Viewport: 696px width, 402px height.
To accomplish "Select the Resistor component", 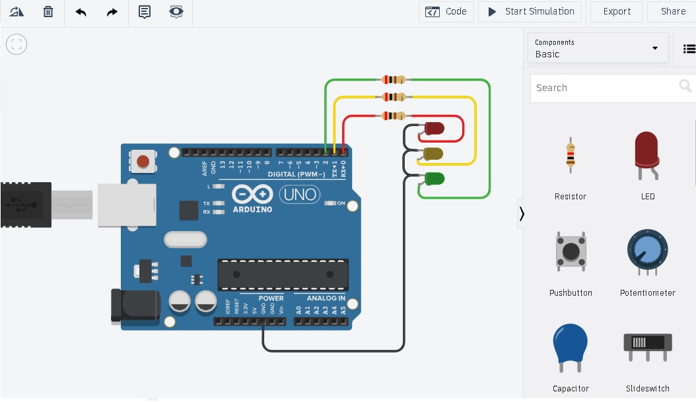I will (570, 155).
